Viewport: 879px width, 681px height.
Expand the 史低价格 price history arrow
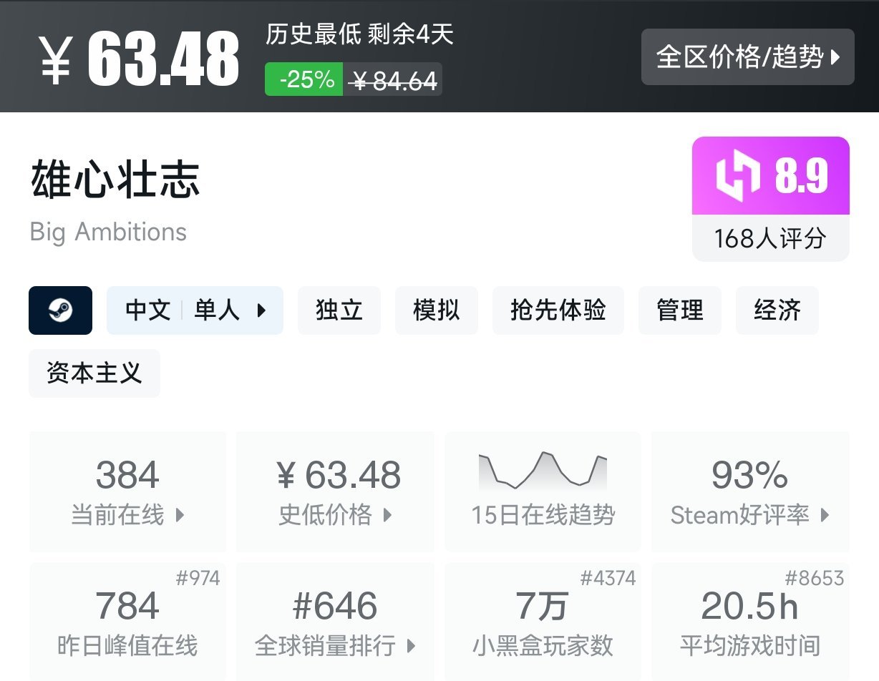pyautogui.click(x=388, y=515)
